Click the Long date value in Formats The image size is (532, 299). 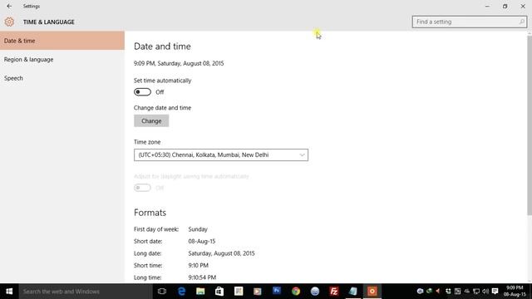click(221, 253)
